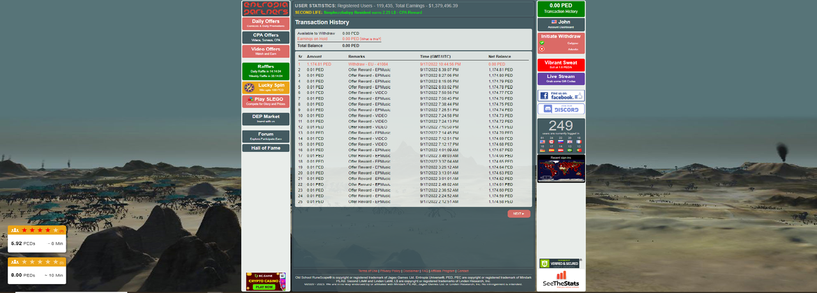817x293 pixels.
Task: Visit the Forum section
Action: point(266,136)
